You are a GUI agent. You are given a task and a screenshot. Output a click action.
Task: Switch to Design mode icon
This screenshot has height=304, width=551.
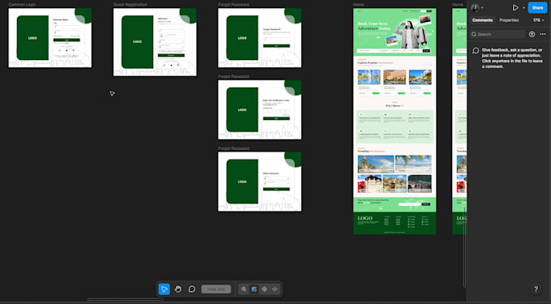point(254,289)
